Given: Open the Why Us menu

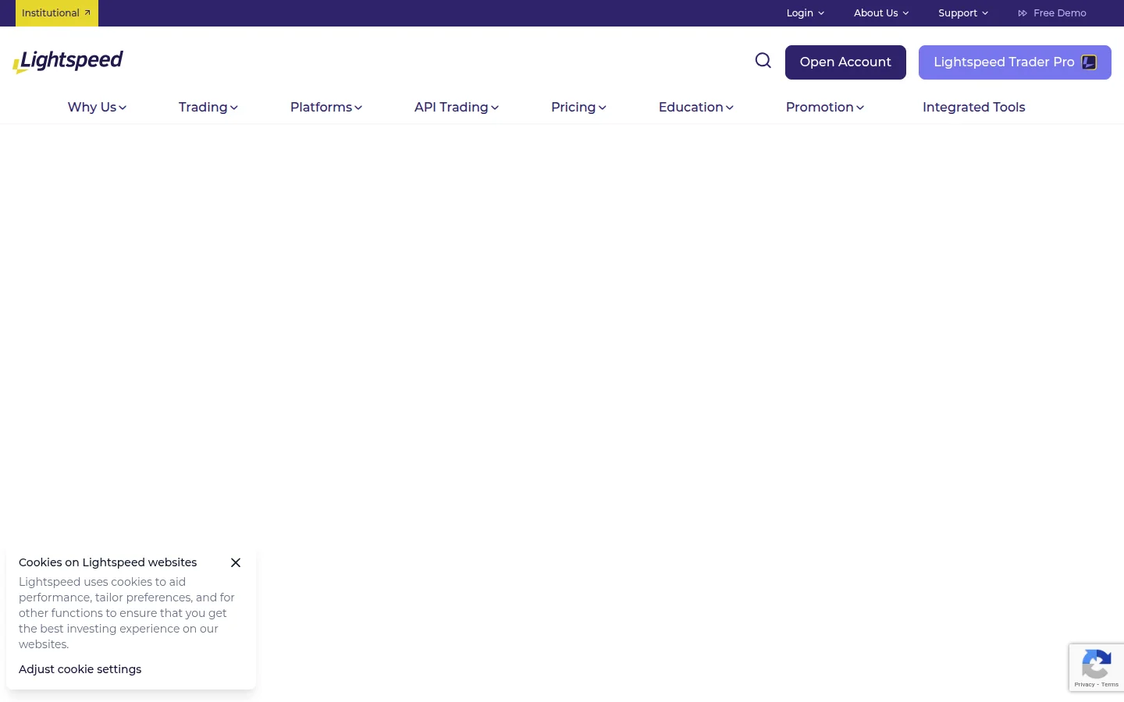Looking at the screenshot, I should 97,108.
